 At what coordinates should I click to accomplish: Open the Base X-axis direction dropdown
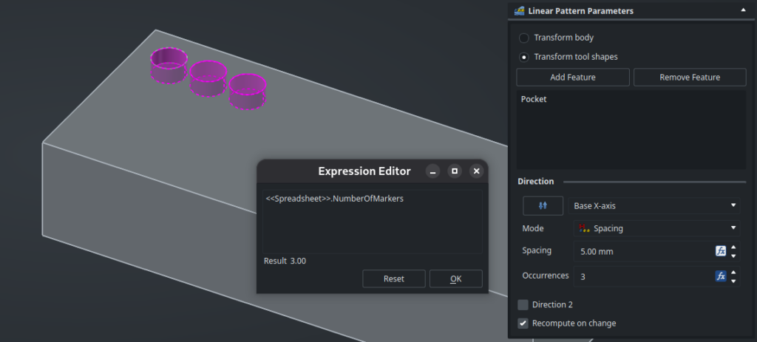[x=656, y=205]
